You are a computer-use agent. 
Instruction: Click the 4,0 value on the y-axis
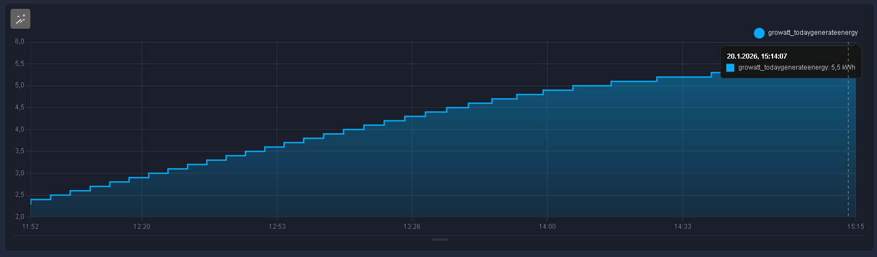coord(19,129)
